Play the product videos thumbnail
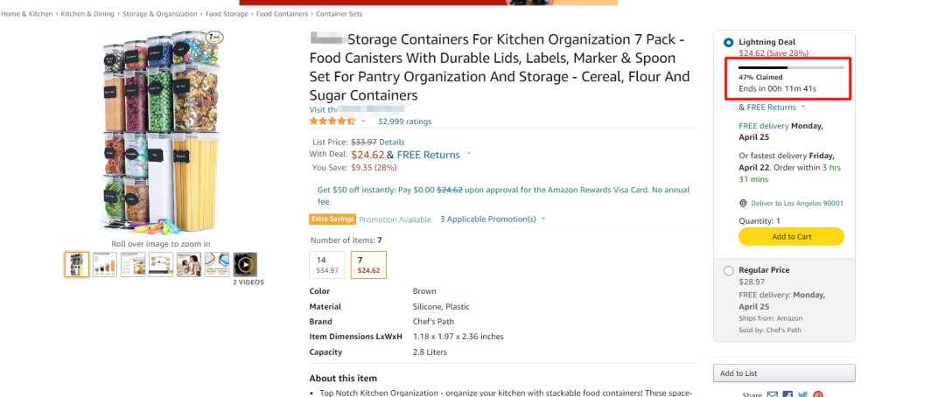 pyautogui.click(x=246, y=264)
